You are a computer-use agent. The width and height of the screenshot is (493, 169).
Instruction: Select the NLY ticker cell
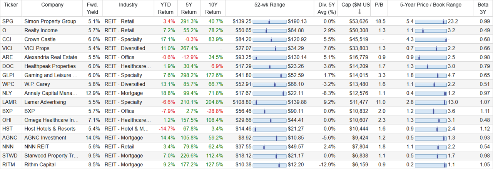coord(11,93)
